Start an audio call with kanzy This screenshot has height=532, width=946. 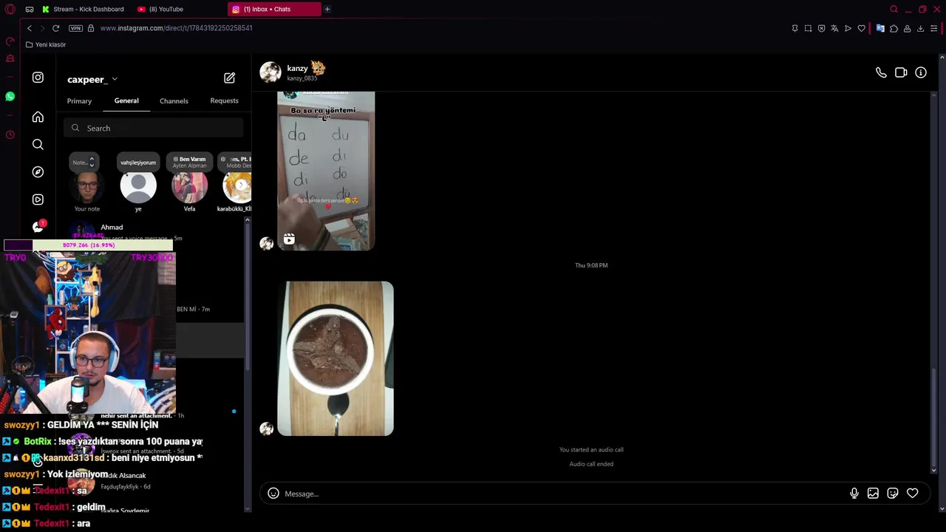click(x=881, y=72)
